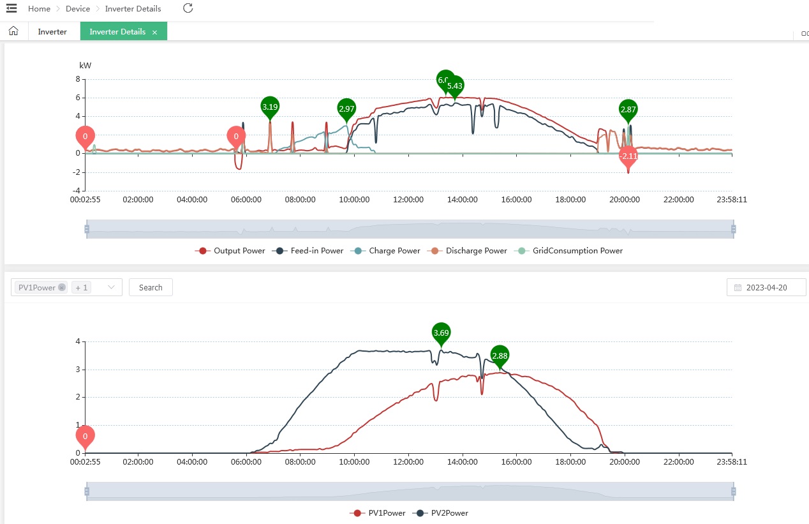Open the home tab icon
Screen dimensions: 809x524
(x=13, y=31)
